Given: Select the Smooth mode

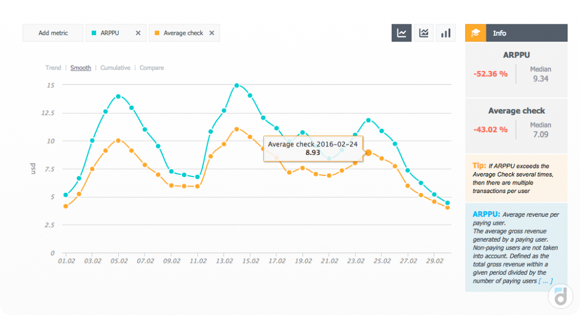Looking at the screenshot, I should (x=81, y=68).
